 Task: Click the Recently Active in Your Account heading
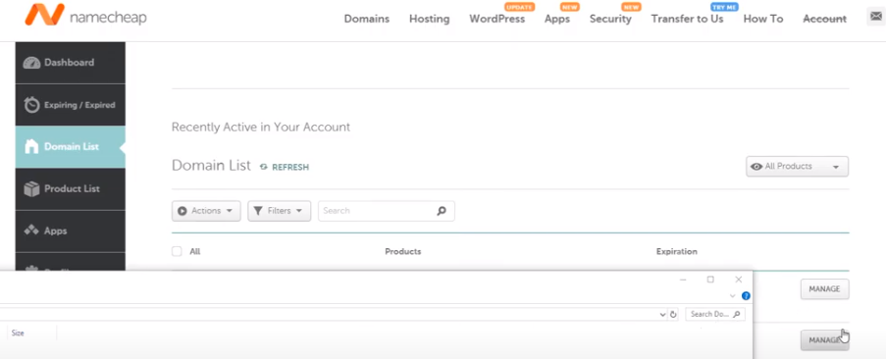click(x=261, y=127)
